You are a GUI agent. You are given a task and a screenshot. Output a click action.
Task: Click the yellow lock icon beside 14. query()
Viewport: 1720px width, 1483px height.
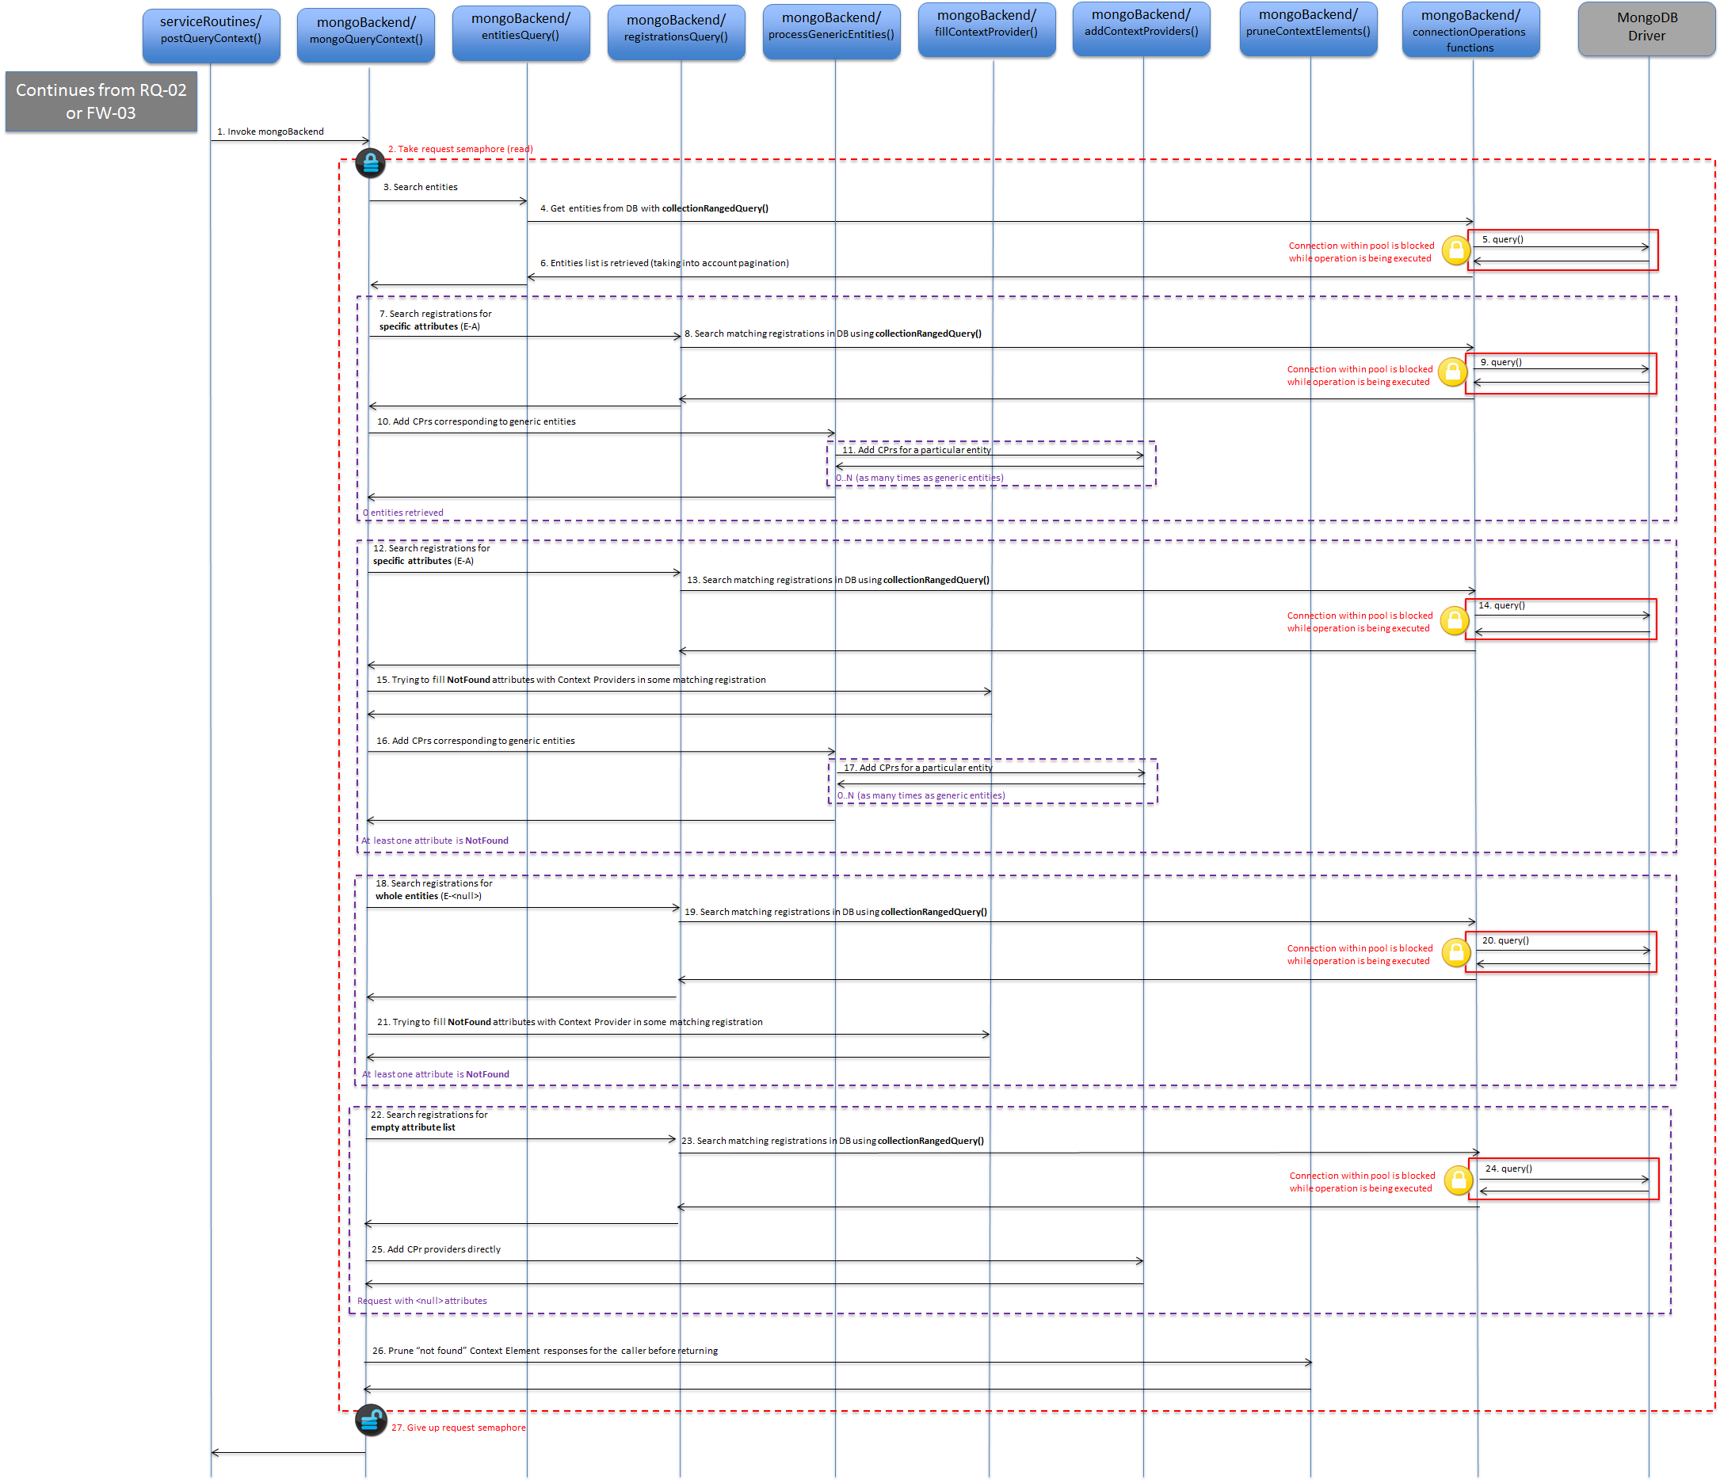click(x=1455, y=620)
